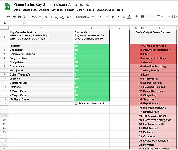Screen dimensions: 178x150
Task: Open the Bearbeiten menu
Action: tap(30, 10)
